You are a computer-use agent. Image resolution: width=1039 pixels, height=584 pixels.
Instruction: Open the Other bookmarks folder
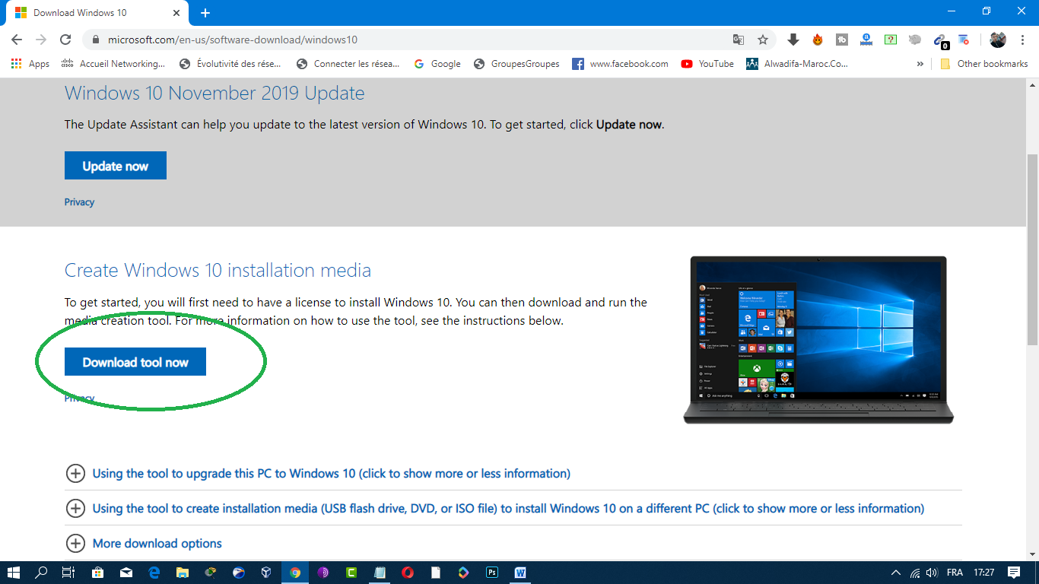983,64
